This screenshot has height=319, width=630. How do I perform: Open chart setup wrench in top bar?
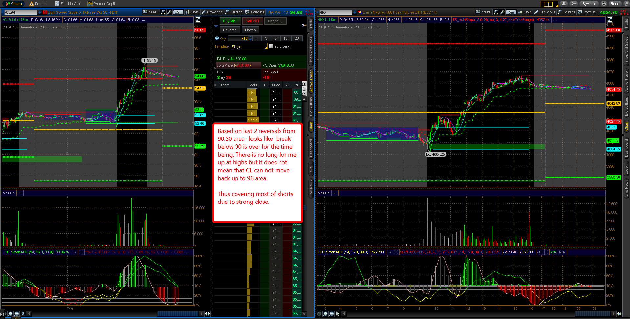click(574, 4)
